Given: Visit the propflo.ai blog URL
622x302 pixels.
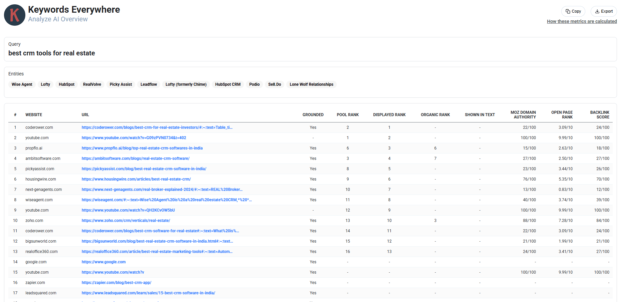Looking at the screenshot, I should pos(142,148).
